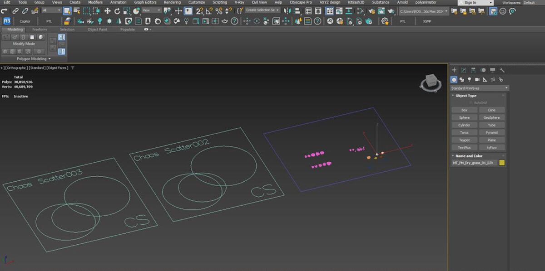Switch to the Object Paint ribbon tab
Screen dimensions: 545x271
pos(98,29)
